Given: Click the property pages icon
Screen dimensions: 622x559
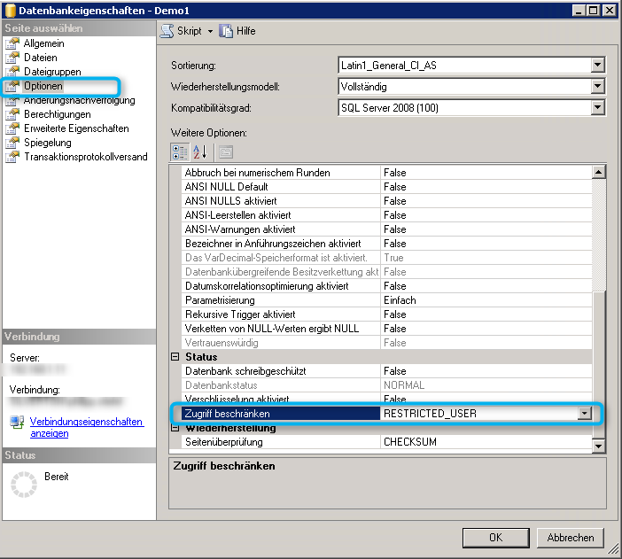Looking at the screenshot, I should (226, 152).
